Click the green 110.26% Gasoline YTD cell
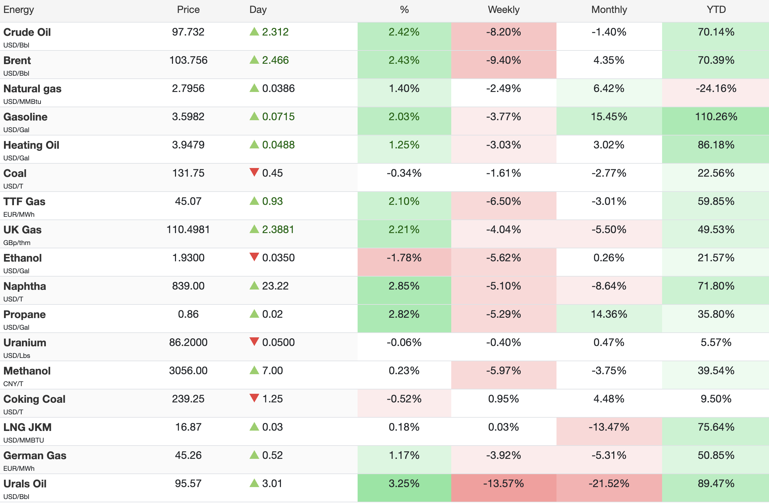 [716, 121]
